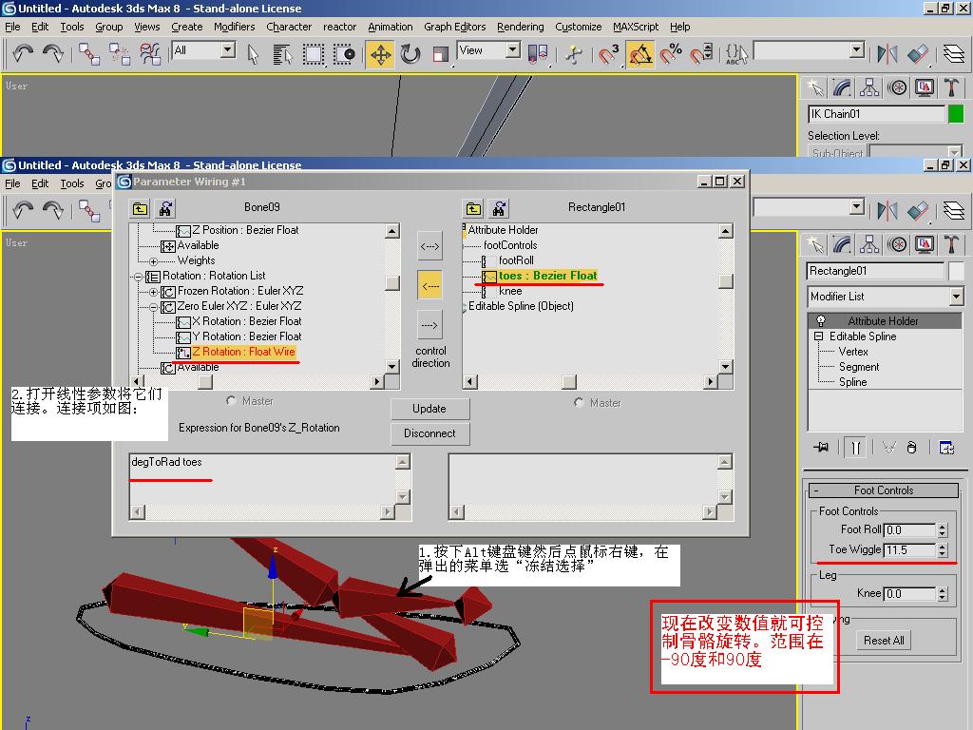Click Mirror tool in top toolbar
This screenshot has width=973, height=730.
pyautogui.click(x=887, y=54)
